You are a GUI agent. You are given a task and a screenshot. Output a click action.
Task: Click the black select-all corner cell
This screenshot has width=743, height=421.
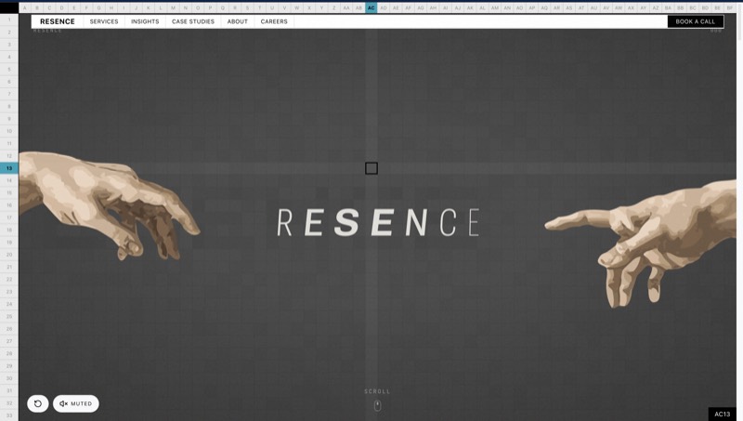(9, 7)
